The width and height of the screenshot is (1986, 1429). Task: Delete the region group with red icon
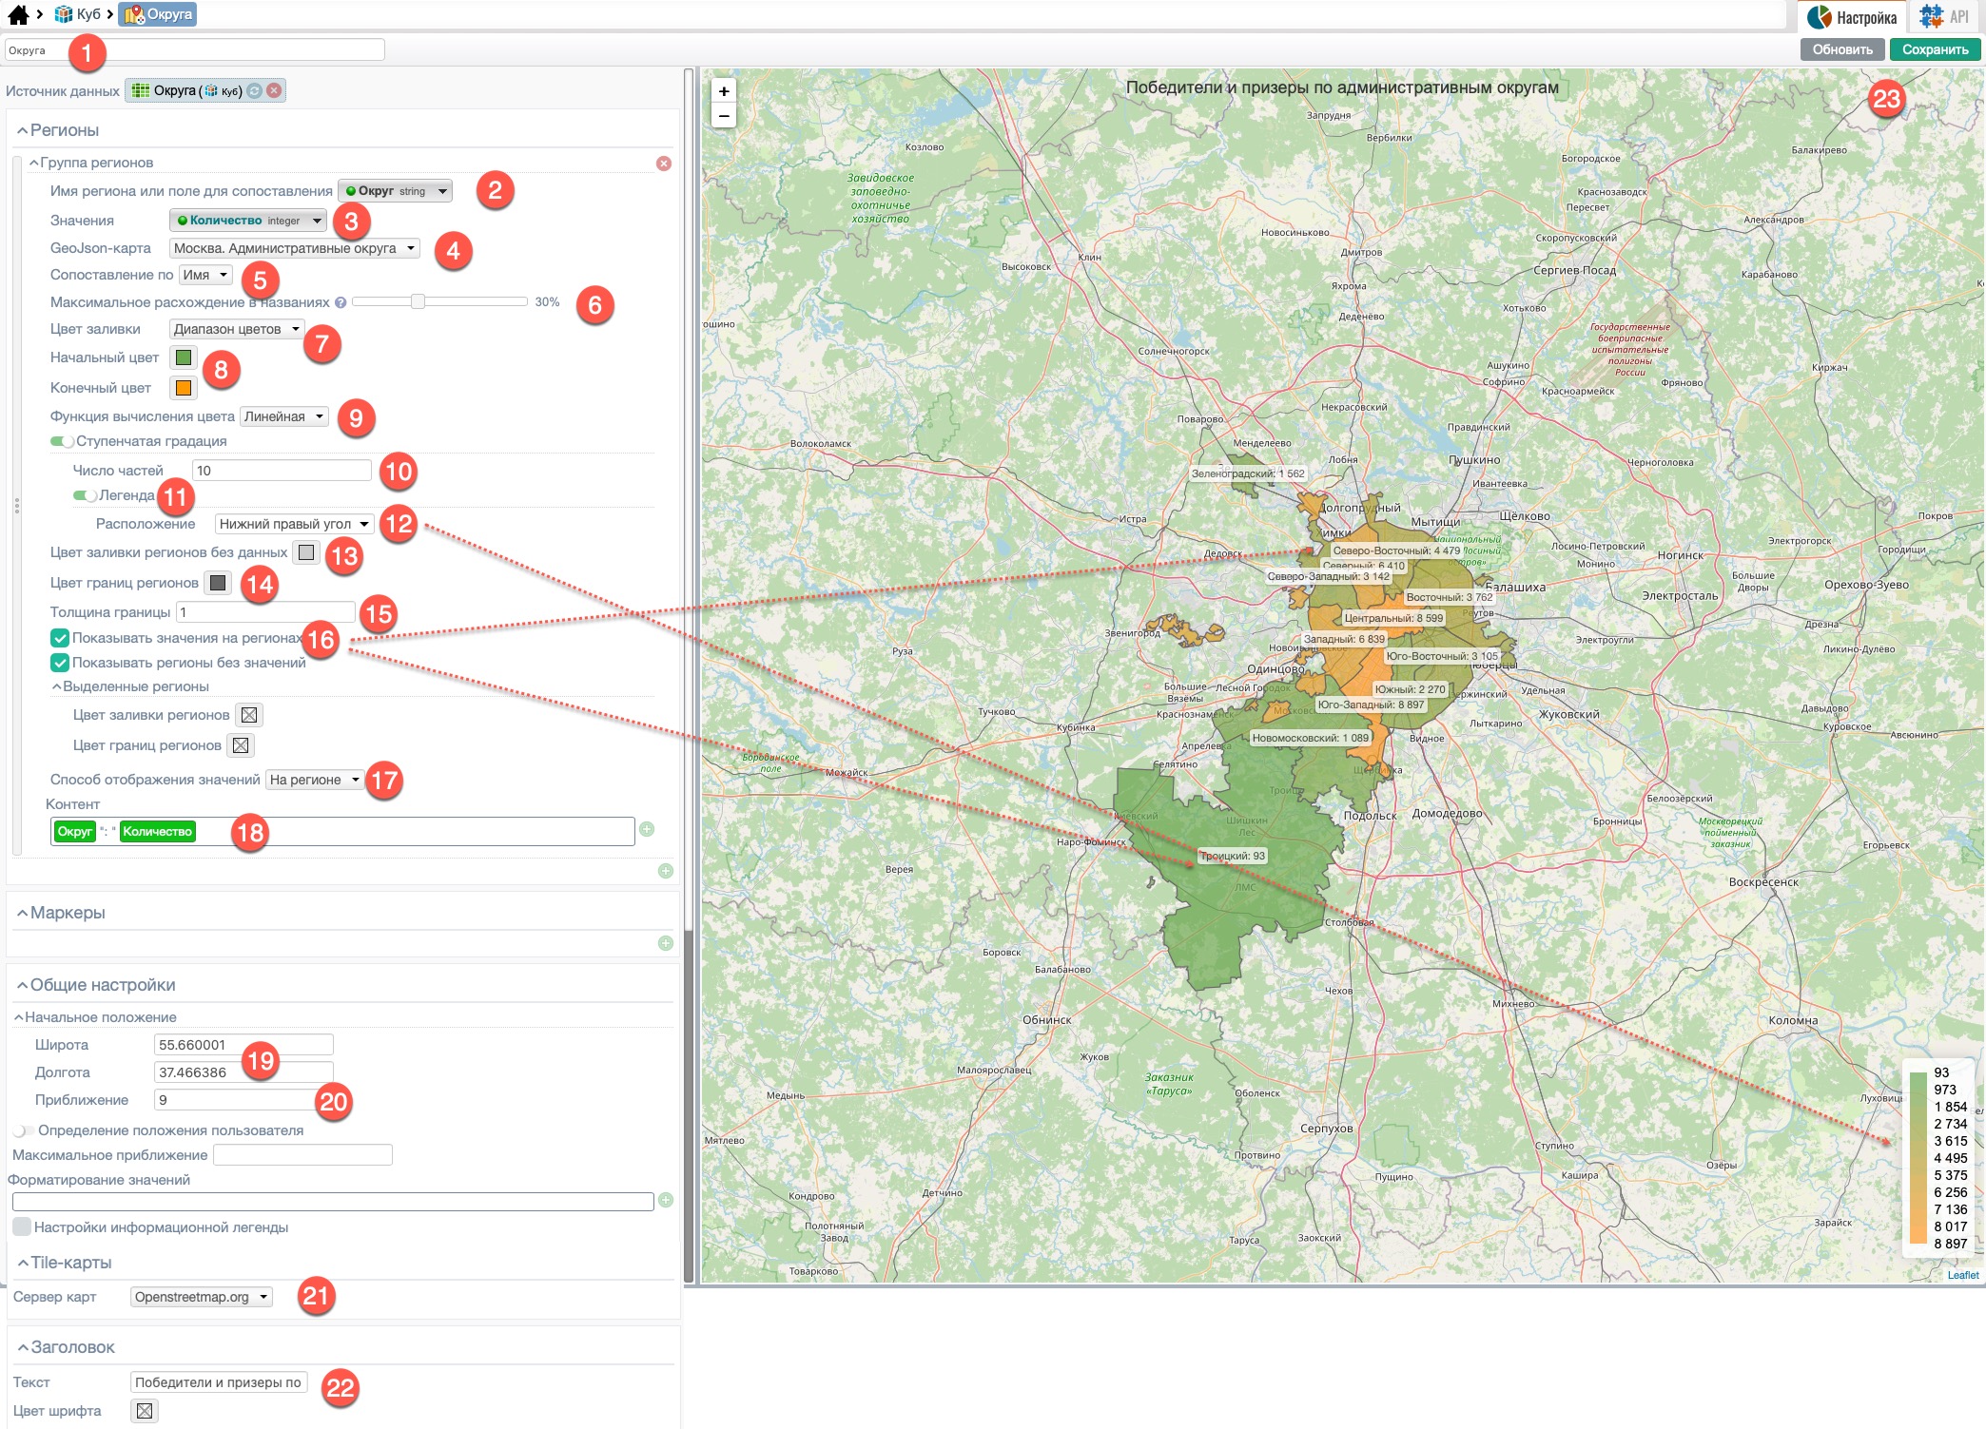(664, 164)
